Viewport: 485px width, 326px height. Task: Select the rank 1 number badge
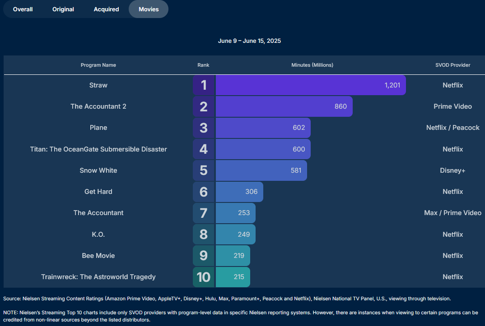[204, 85]
